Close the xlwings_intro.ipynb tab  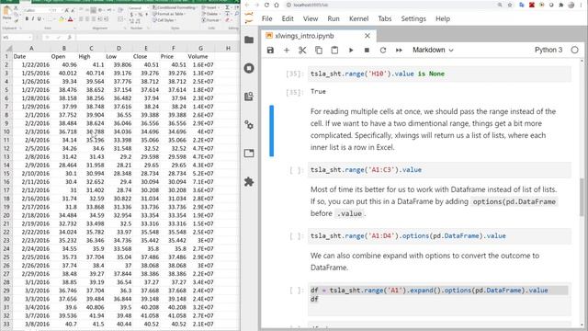click(x=367, y=36)
